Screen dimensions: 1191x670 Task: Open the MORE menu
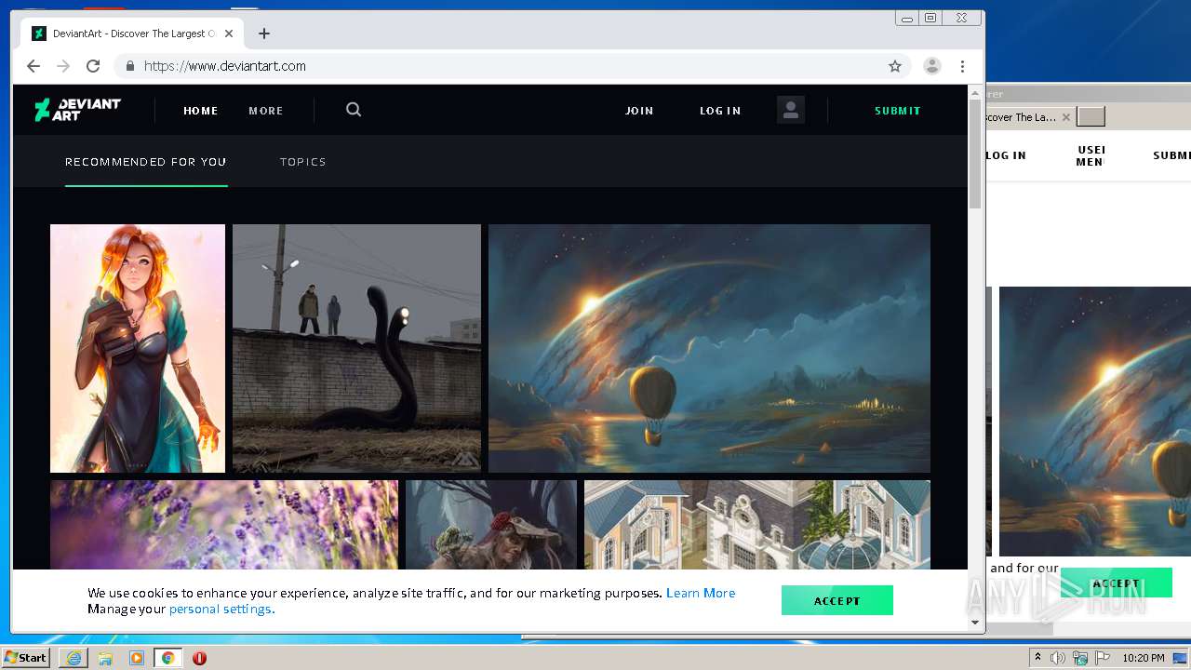(266, 111)
